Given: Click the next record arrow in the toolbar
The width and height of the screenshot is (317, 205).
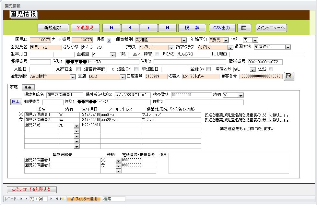Looking at the screenshot, I should [149, 28].
